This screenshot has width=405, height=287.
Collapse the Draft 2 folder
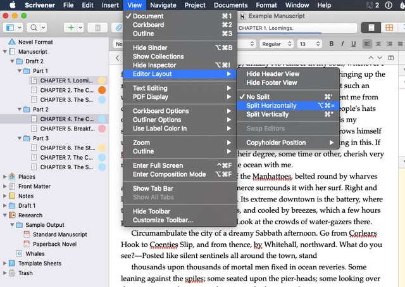pyautogui.click(x=12, y=61)
